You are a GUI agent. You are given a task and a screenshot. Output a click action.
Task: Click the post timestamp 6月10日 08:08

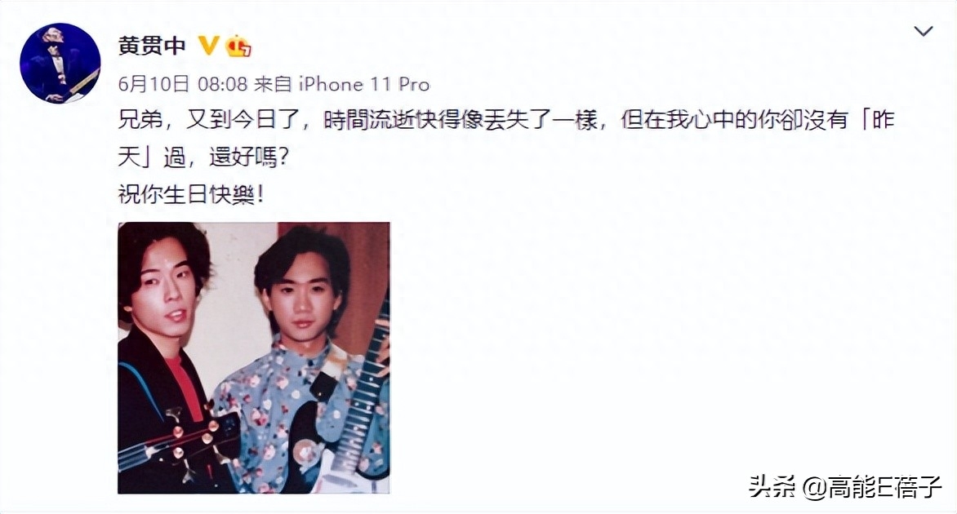pos(182,83)
